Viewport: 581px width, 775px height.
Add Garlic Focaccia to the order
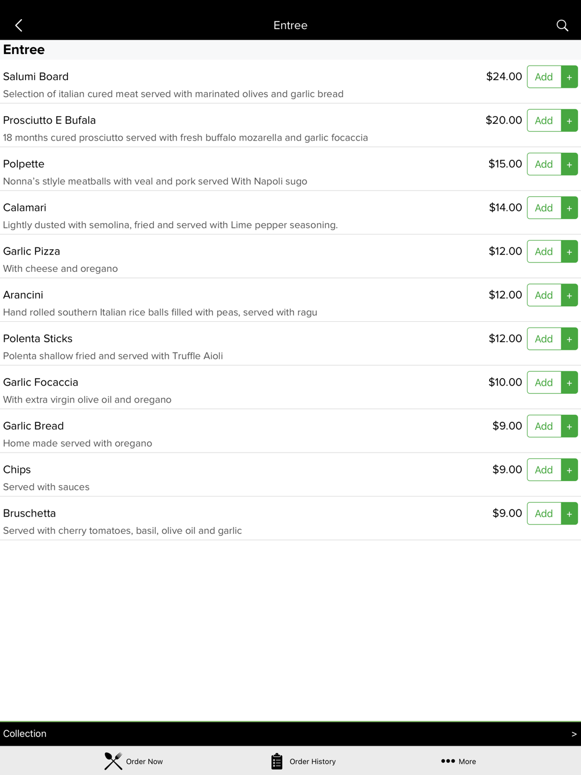coord(544,382)
